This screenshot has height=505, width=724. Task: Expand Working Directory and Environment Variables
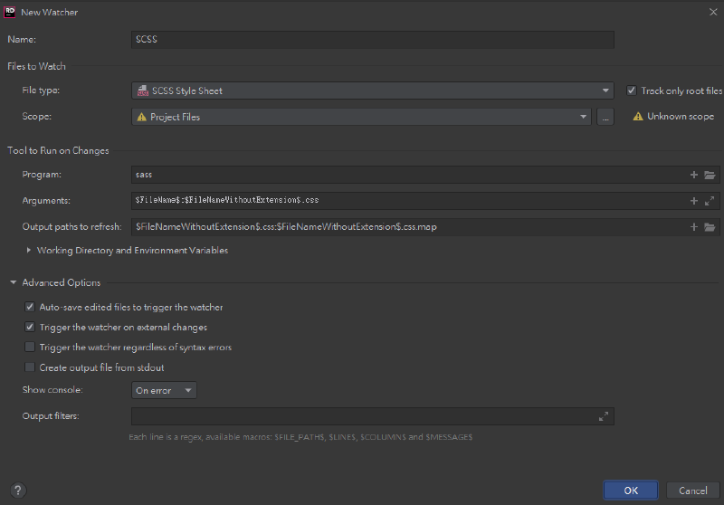point(29,250)
